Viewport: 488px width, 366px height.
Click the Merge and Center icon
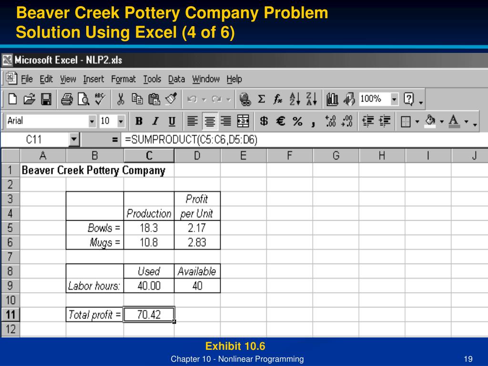pyautogui.click(x=243, y=121)
